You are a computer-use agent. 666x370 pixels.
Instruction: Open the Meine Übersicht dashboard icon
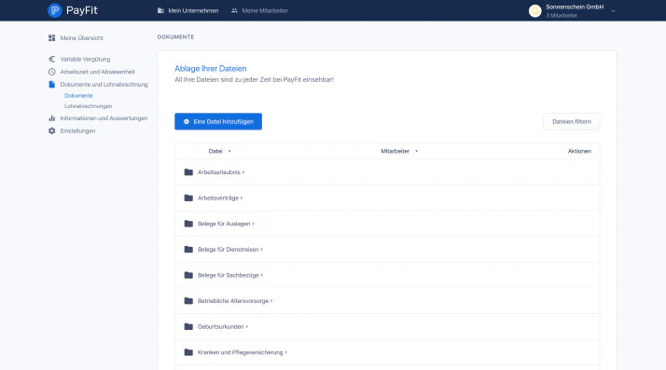[52, 38]
